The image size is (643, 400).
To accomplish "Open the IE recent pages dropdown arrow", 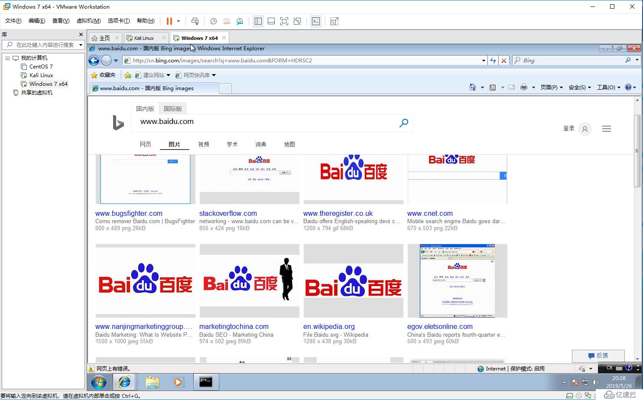I will pos(116,61).
